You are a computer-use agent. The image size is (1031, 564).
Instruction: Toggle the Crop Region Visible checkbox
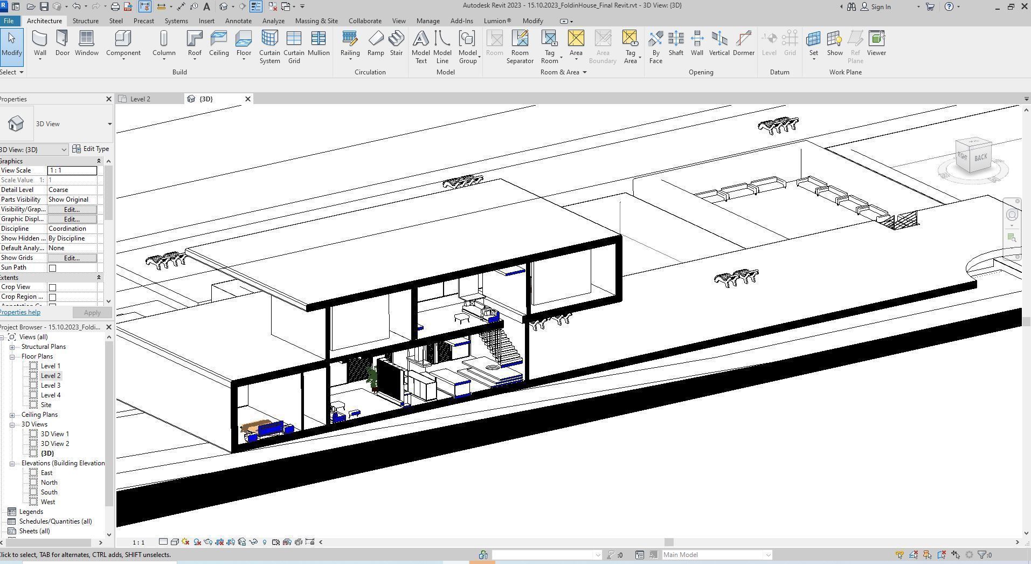tap(52, 297)
